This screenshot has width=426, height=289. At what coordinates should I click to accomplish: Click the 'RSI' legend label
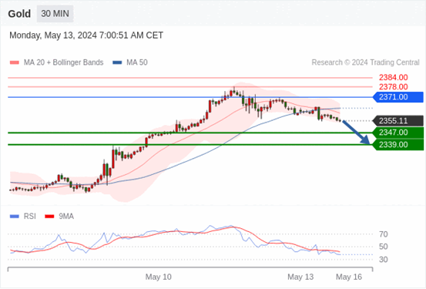[29, 217]
